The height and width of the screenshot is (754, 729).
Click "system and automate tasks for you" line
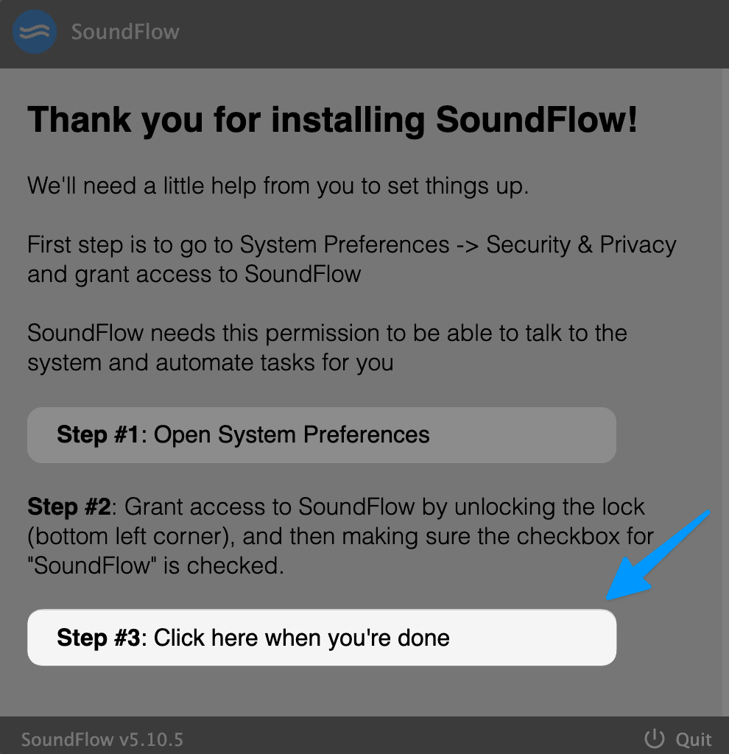(211, 362)
